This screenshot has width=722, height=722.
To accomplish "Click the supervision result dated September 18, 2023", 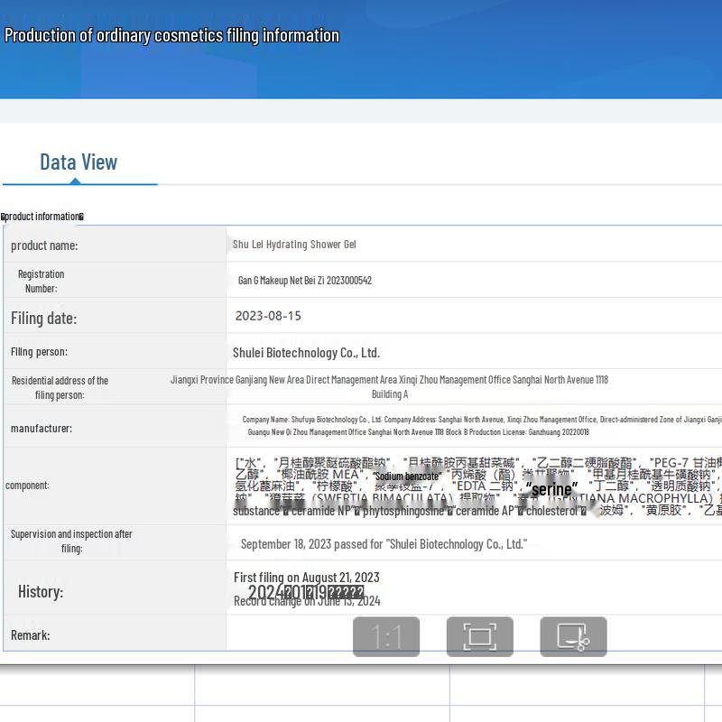I will pyautogui.click(x=384, y=544).
